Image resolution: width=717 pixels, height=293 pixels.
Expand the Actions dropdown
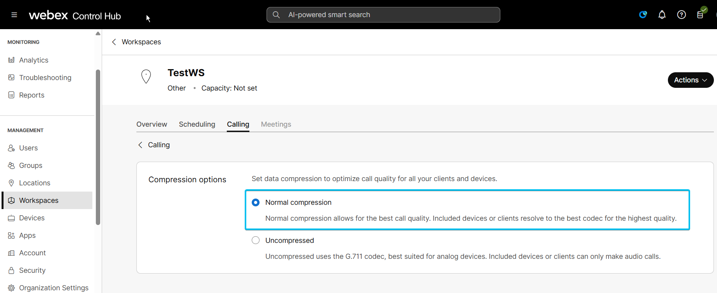(x=690, y=80)
